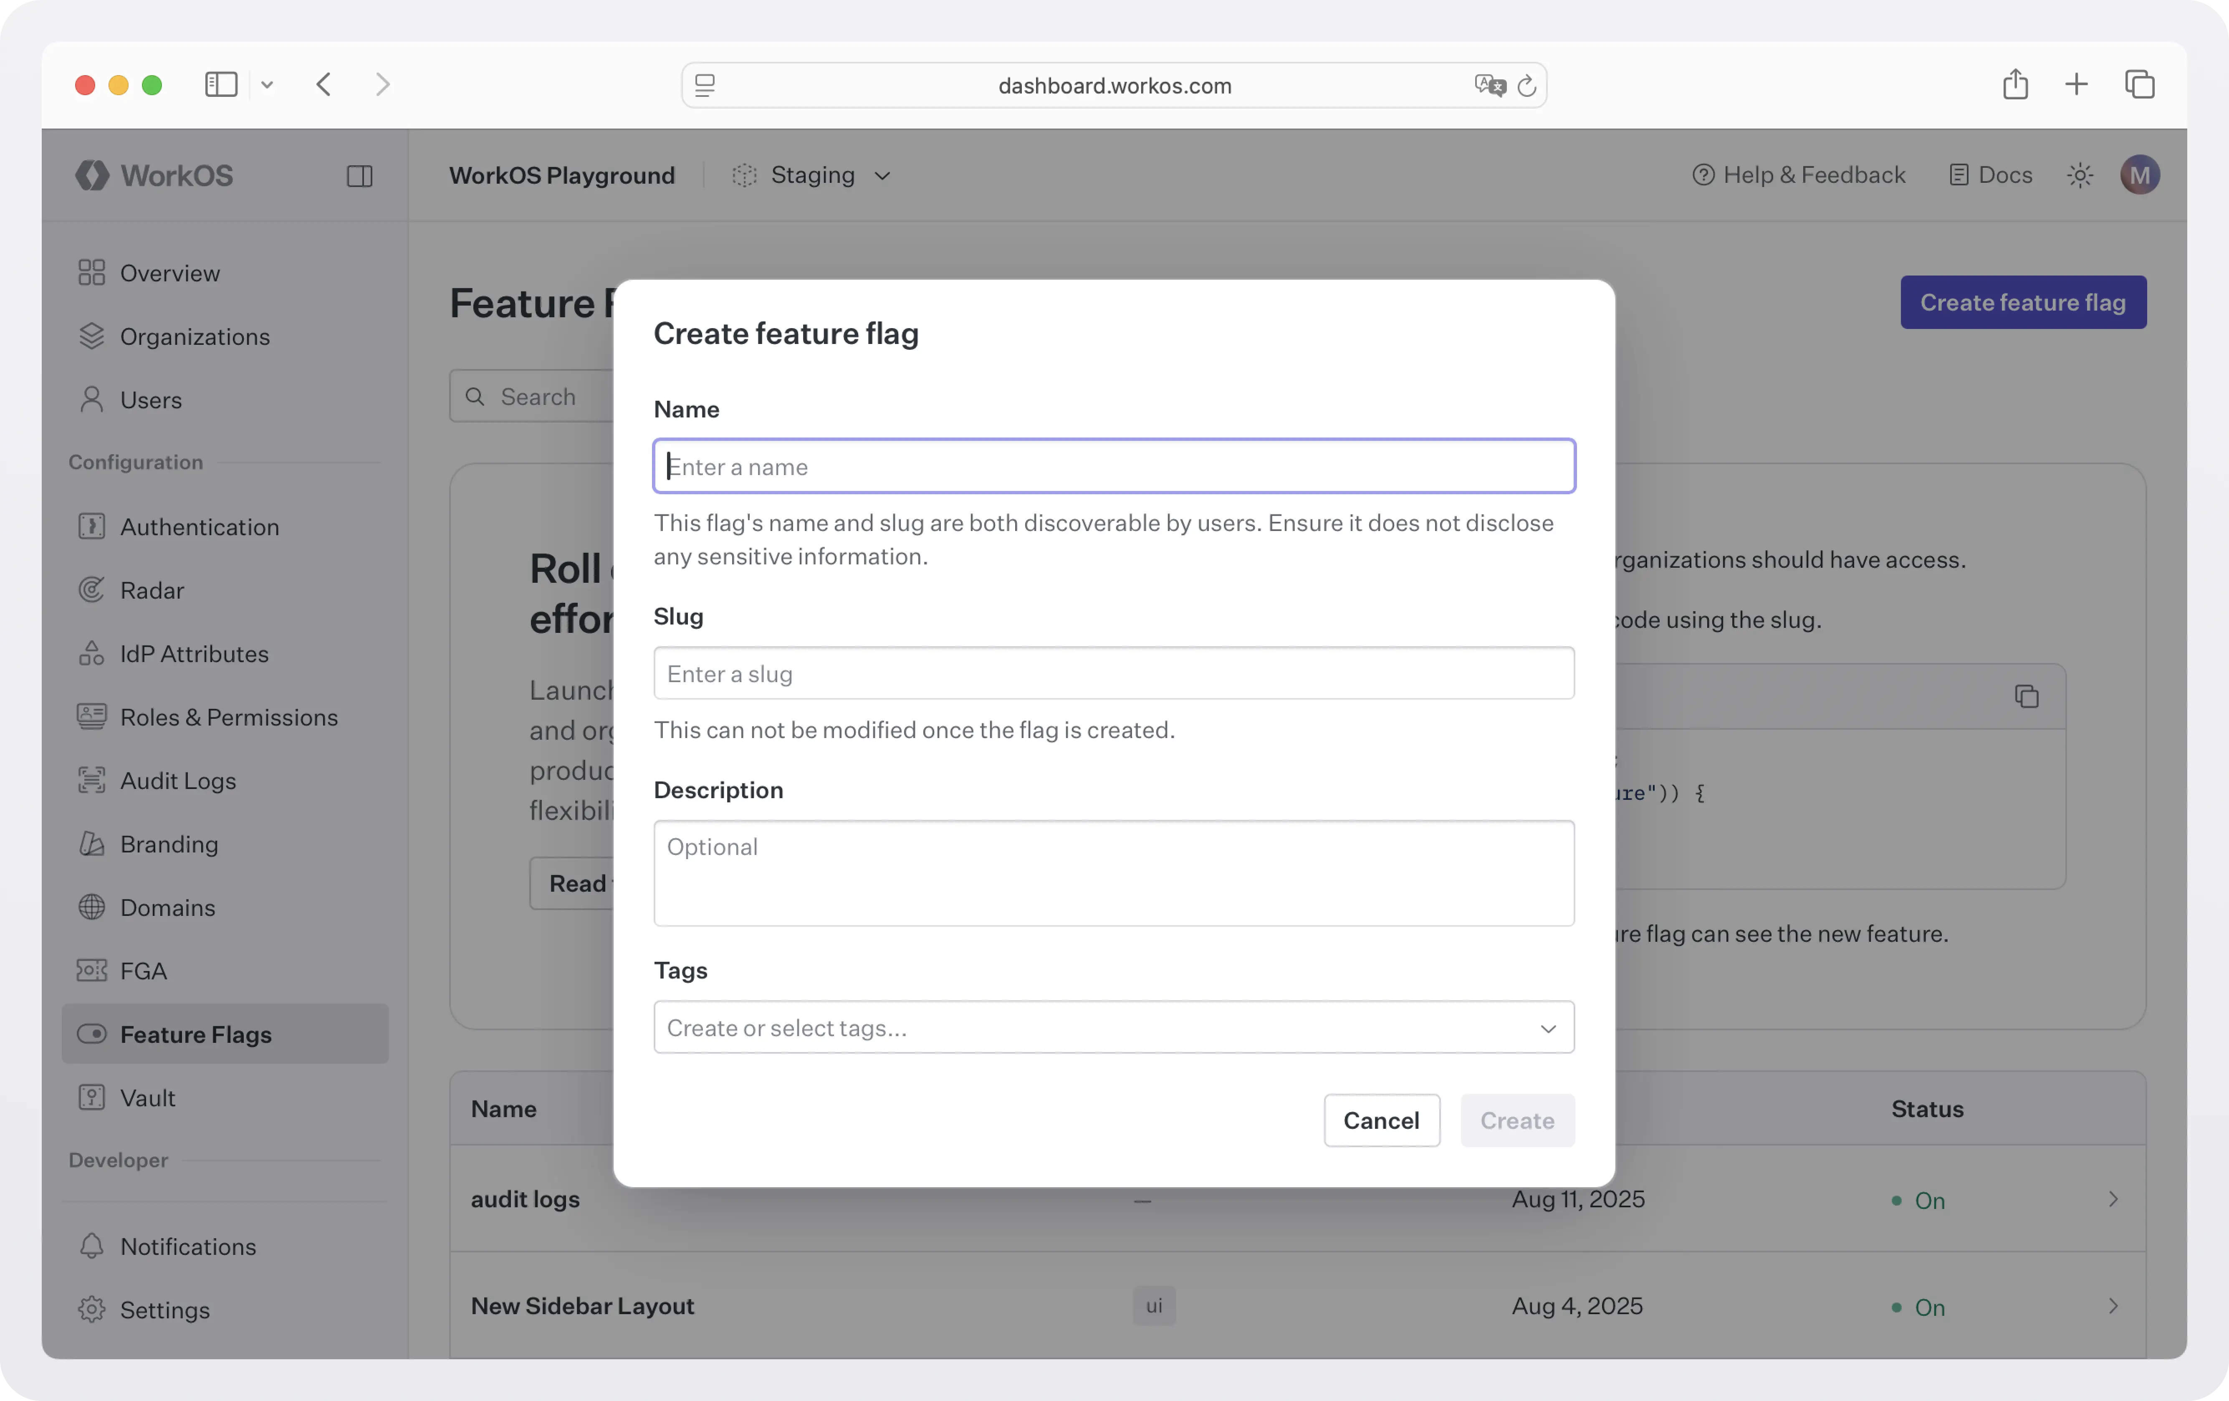Click the Description text area
Image resolution: width=2229 pixels, height=1401 pixels.
[x=1114, y=873]
